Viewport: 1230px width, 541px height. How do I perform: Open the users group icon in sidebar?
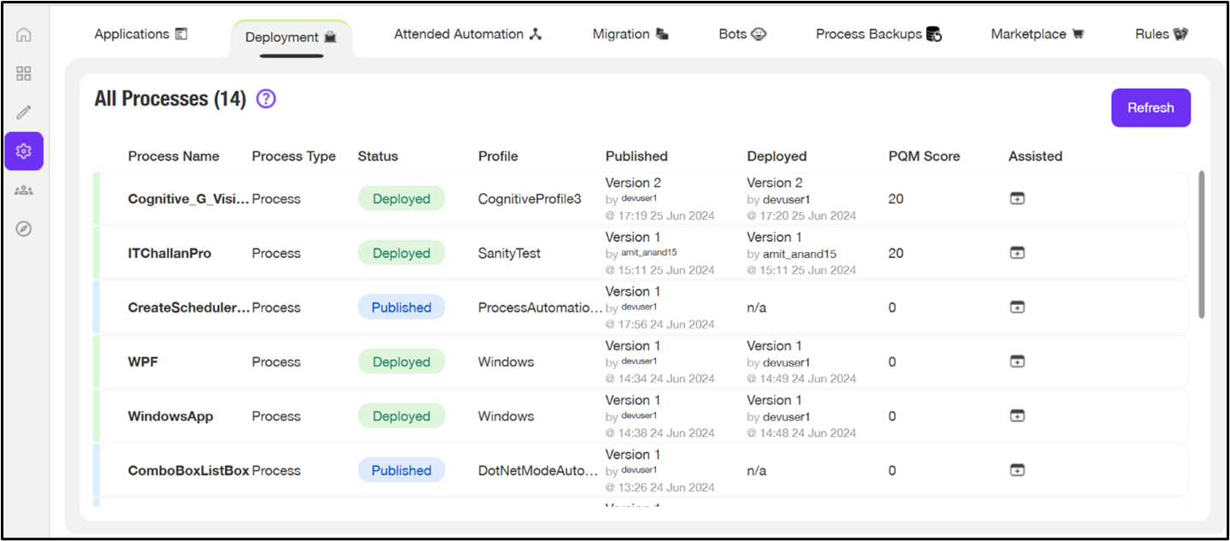coord(24,190)
